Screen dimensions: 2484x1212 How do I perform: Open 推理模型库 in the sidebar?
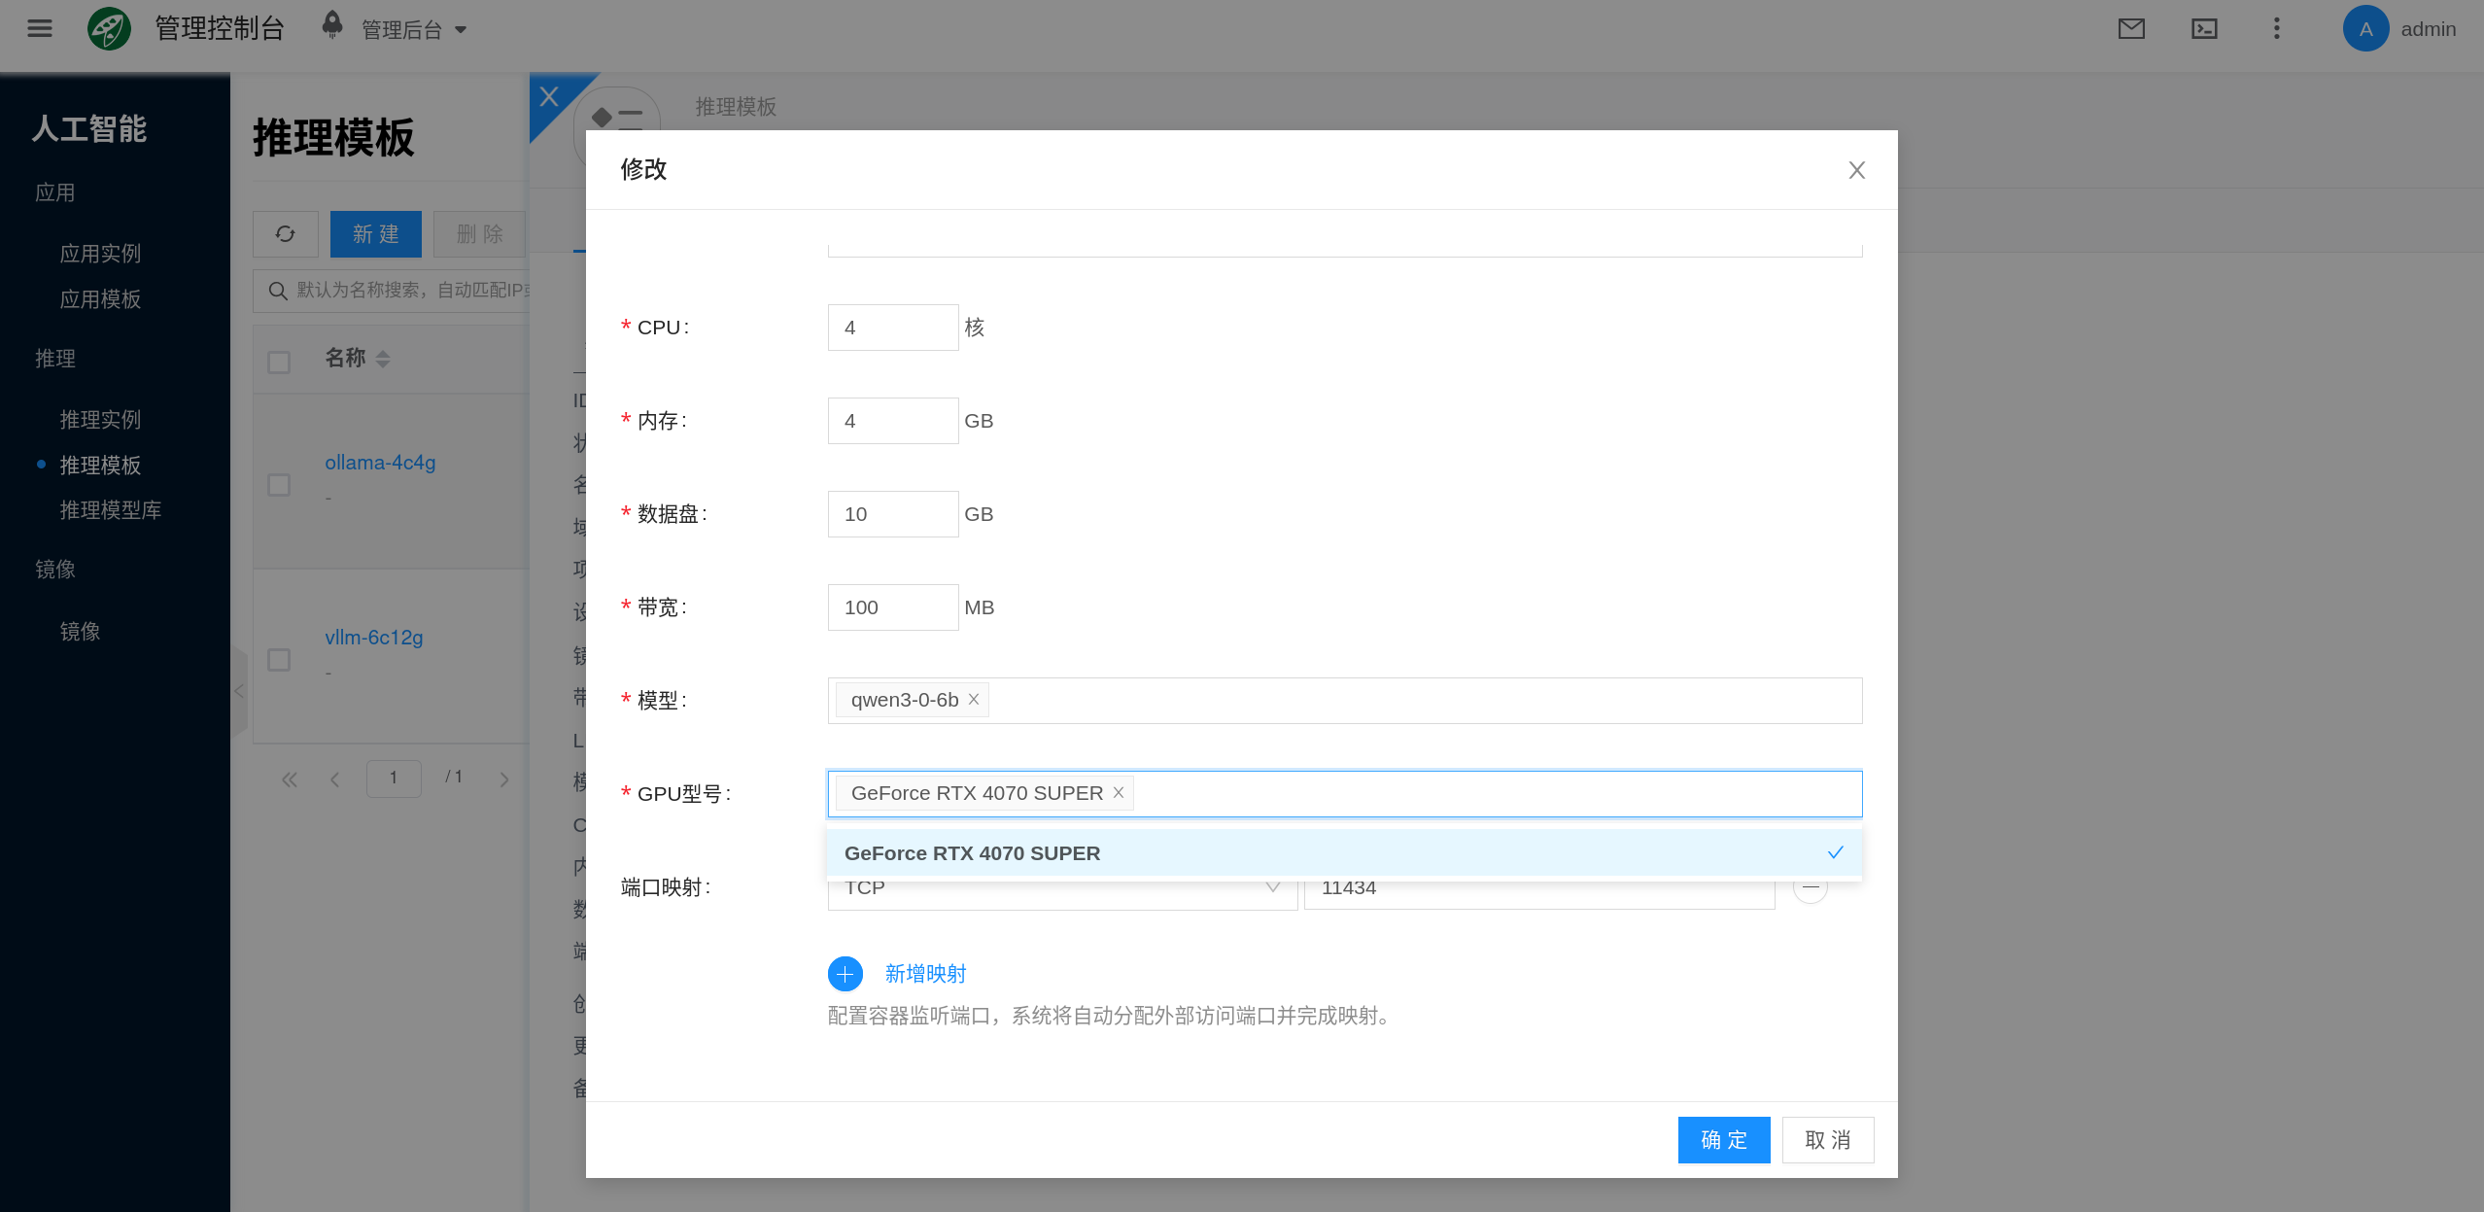tap(110, 510)
